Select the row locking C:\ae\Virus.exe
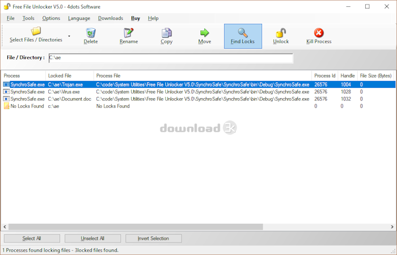This screenshot has height=255, width=397. click(198, 92)
